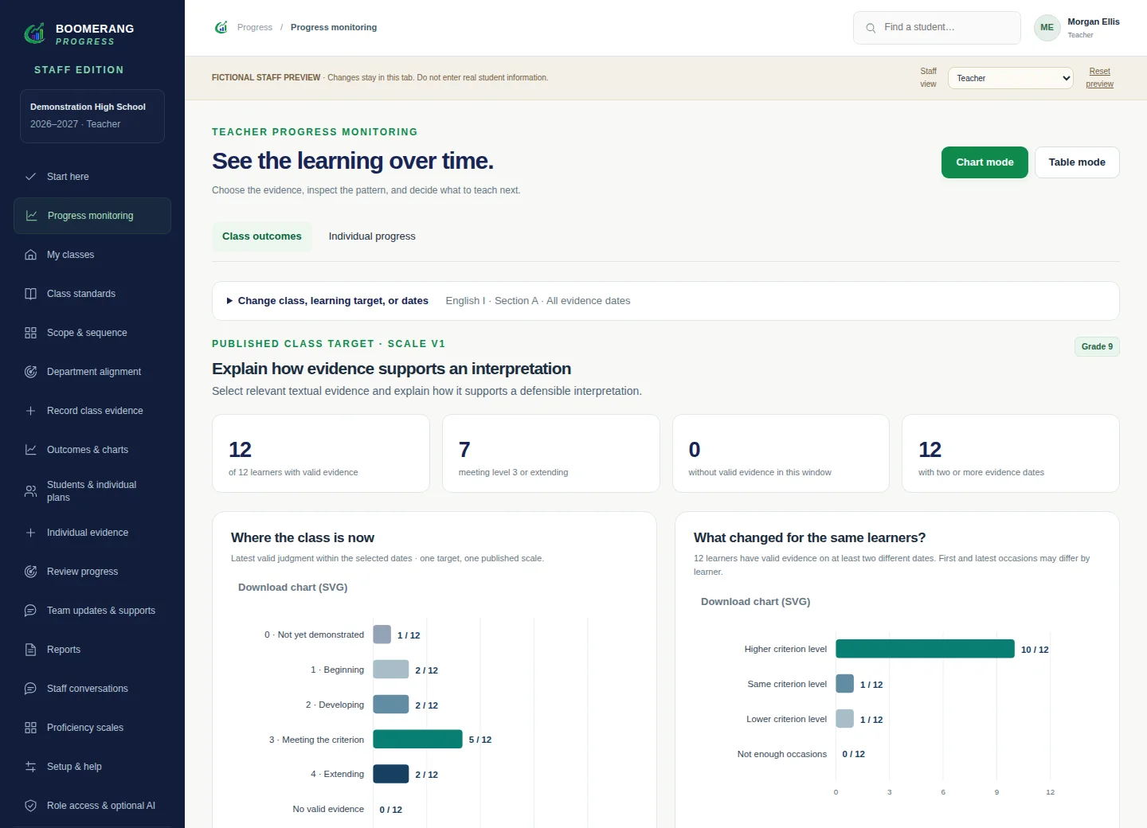Screen dimensions: 1147x828
Task: Click the 12 with two or more evidence dates card
Action: coord(1011,454)
